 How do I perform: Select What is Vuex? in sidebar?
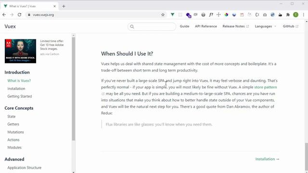pyautogui.click(x=19, y=81)
